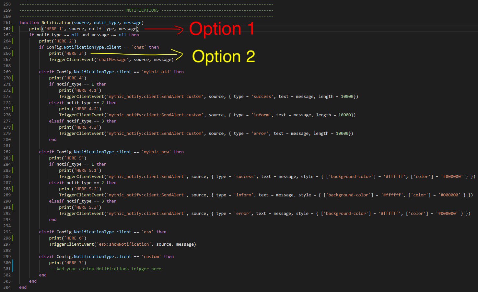Click 'if notif_type == 1' on line 271

coord(72,84)
